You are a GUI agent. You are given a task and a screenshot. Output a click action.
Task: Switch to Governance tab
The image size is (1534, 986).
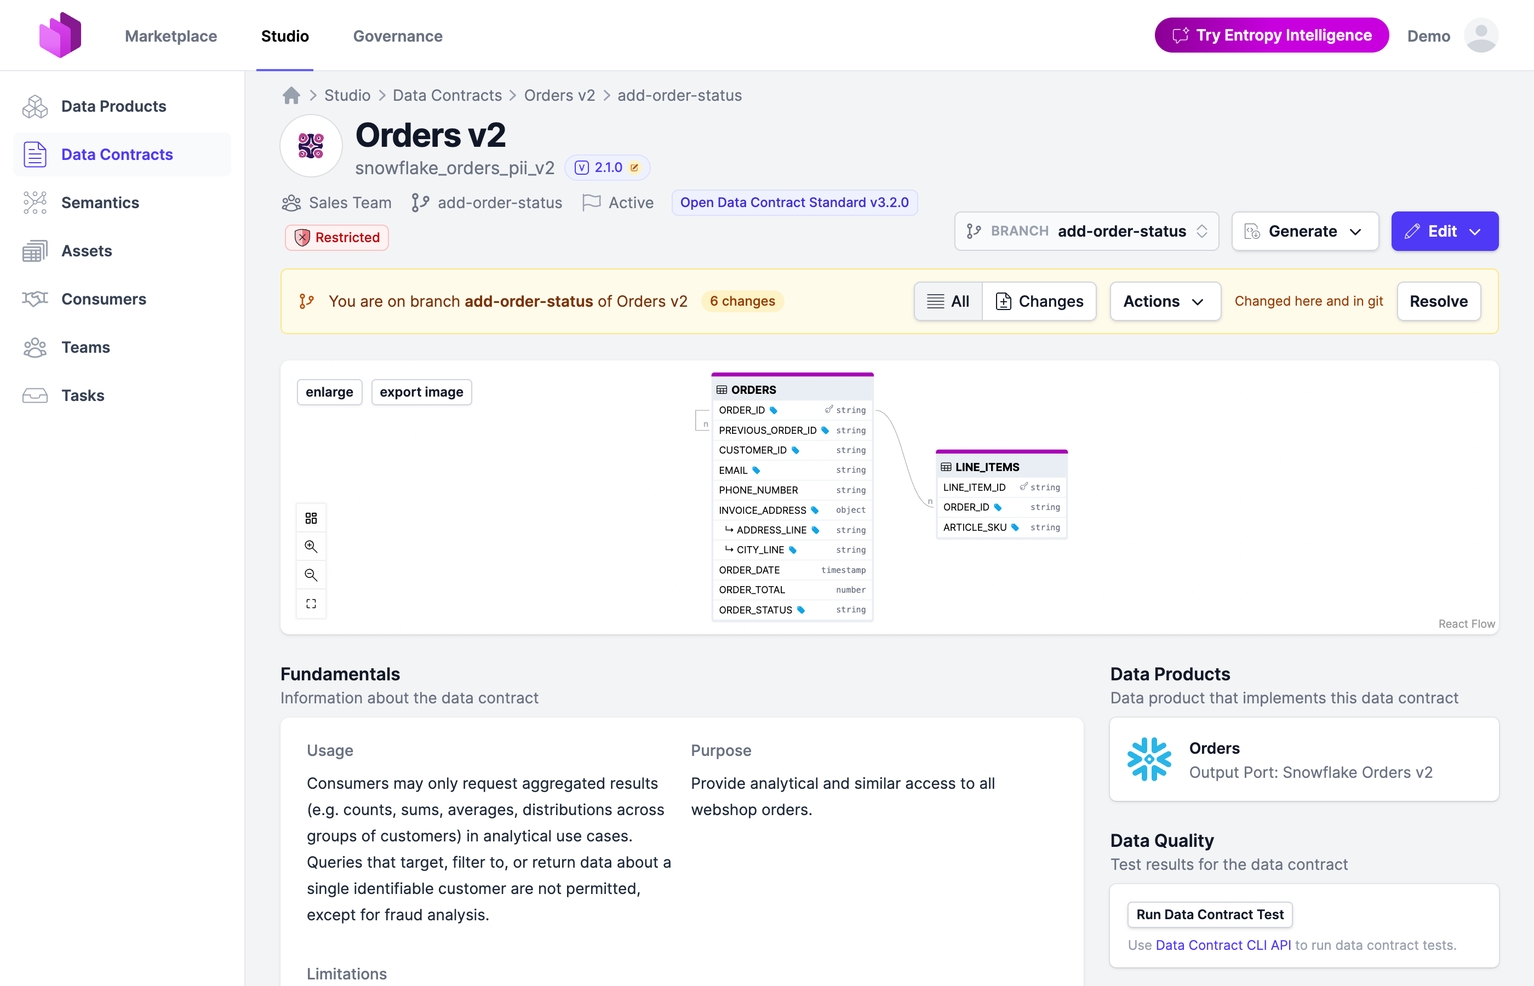[398, 36]
